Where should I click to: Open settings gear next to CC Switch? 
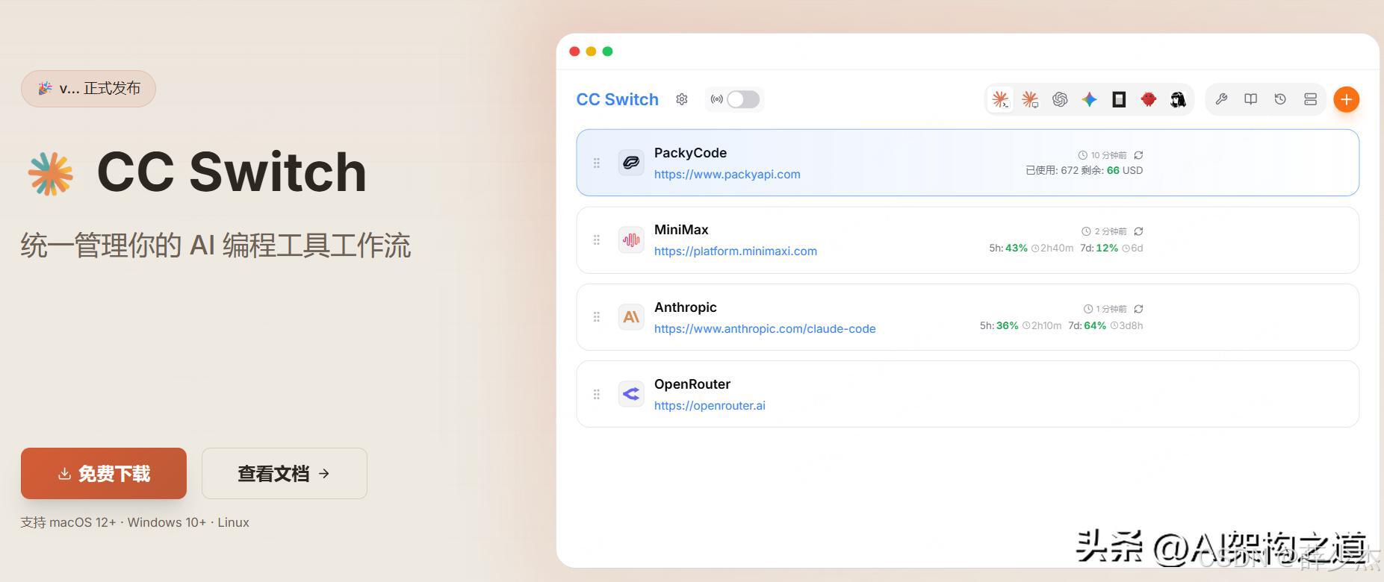tap(682, 99)
